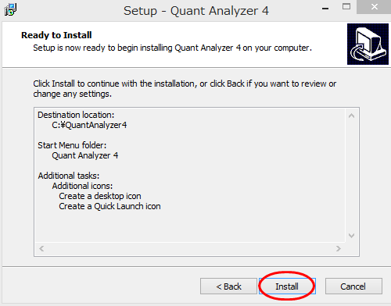Click the summary box scroll up arrow
This screenshot has width=391, height=306.
coord(351,116)
